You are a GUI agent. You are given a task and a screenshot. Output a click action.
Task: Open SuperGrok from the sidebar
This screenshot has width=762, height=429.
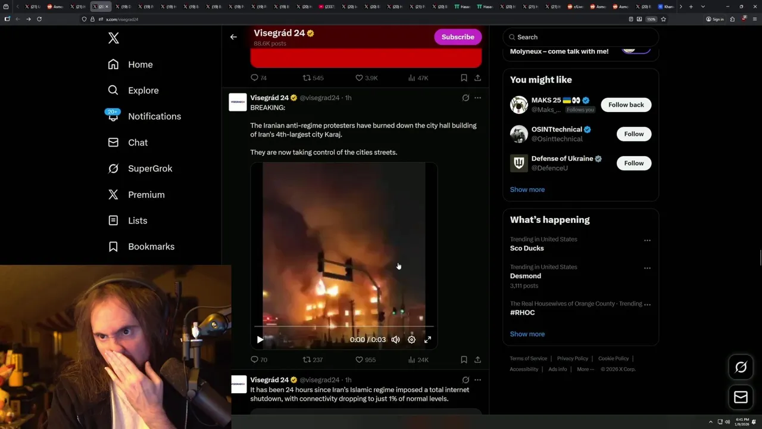point(140,169)
